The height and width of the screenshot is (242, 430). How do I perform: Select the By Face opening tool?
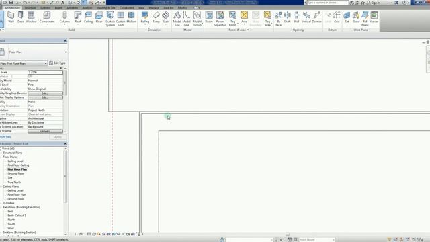pyautogui.click(x=279, y=19)
